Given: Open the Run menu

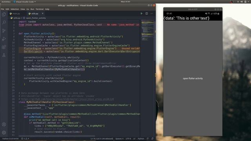Looking at the screenshot, I should coord(32,9).
